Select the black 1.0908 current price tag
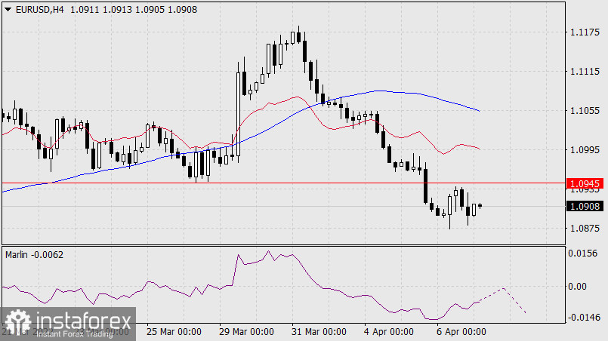The image size is (608, 341). [x=586, y=206]
